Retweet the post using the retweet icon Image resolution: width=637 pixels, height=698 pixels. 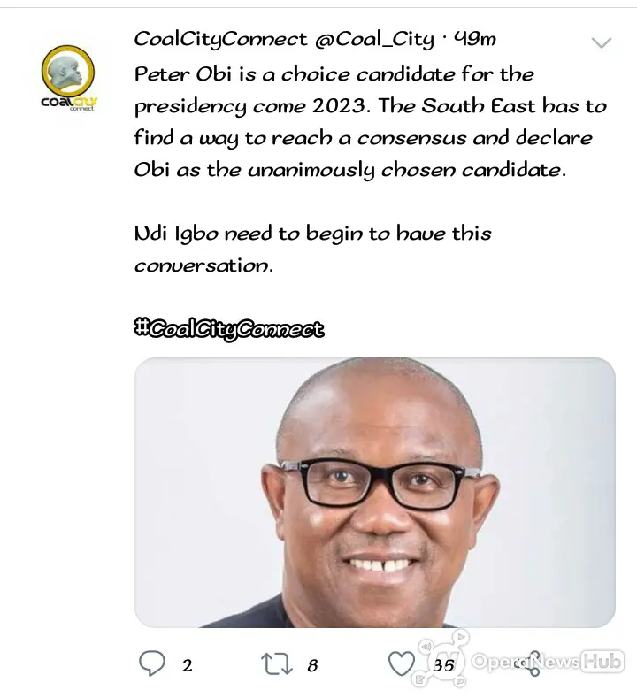click(x=276, y=663)
